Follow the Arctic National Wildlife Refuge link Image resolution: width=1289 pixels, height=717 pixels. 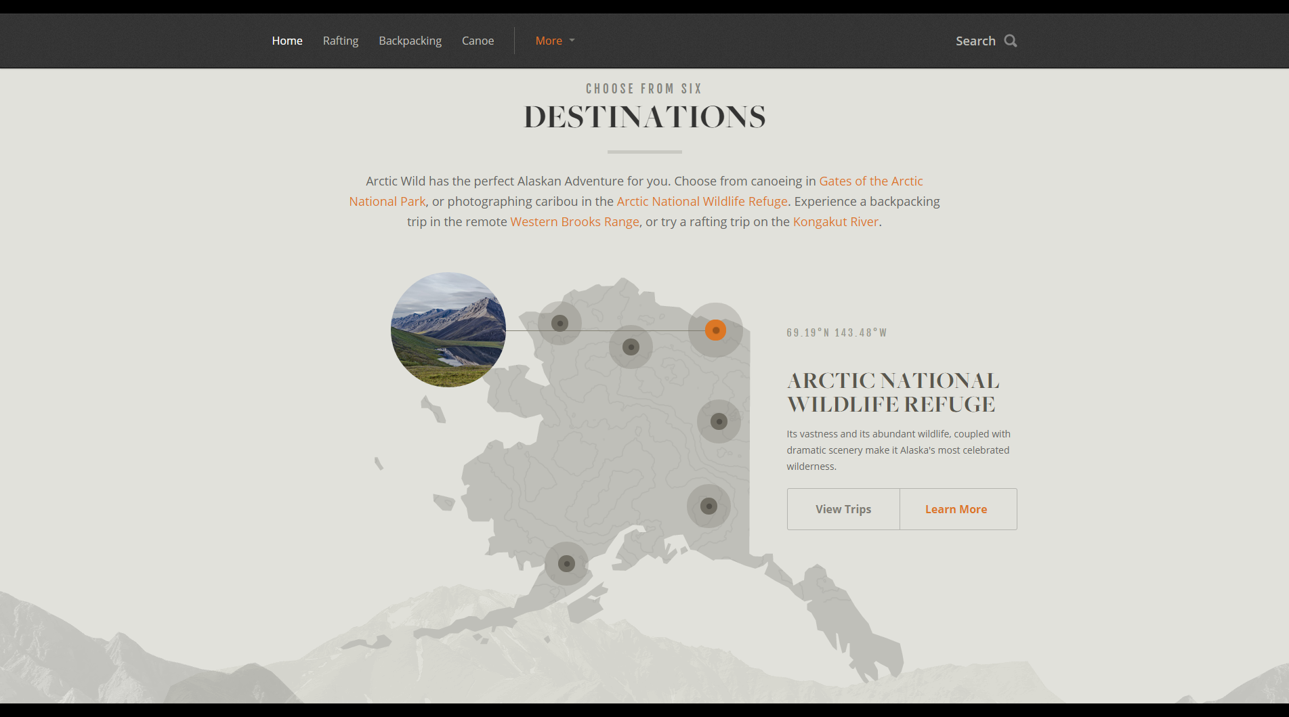tap(702, 201)
